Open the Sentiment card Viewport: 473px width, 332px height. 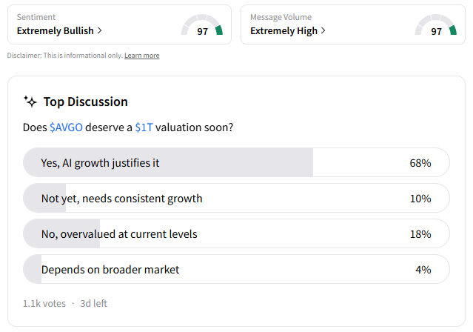pos(118,24)
